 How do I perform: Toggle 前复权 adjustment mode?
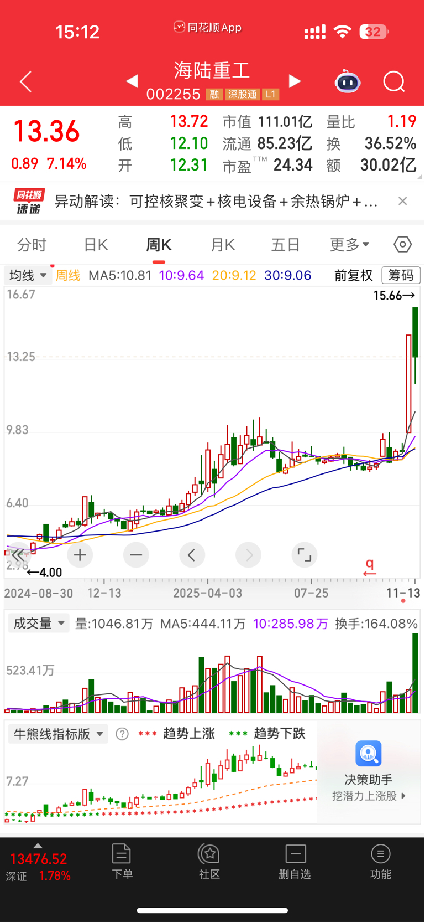click(x=354, y=275)
